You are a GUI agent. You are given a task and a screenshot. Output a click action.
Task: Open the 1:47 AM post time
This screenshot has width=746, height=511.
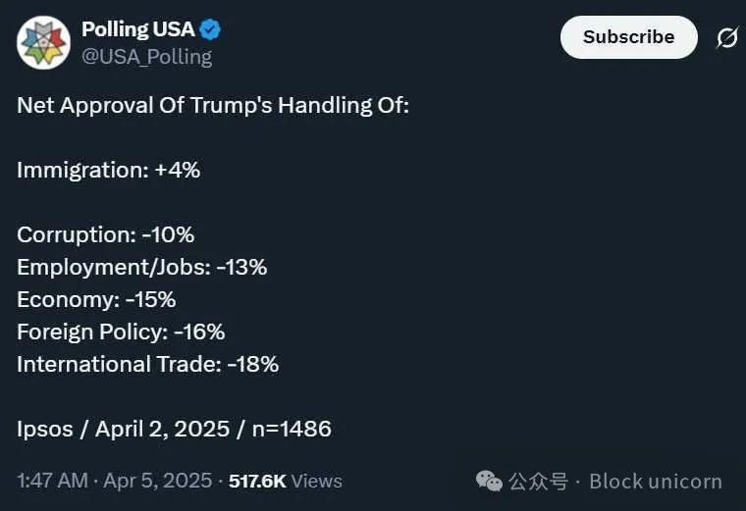pos(50,481)
